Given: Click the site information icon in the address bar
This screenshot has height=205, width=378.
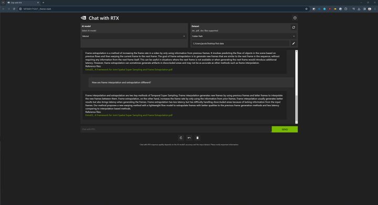Looking at the screenshot, I should tap(20, 9).
